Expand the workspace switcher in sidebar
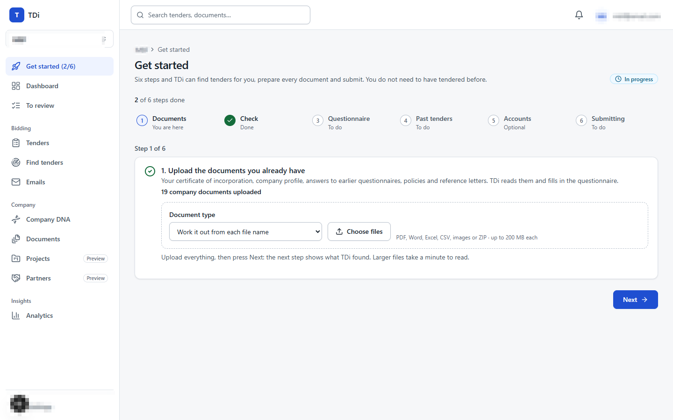Image resolution: width=673 pixels, height=420 pixels. 59,39
